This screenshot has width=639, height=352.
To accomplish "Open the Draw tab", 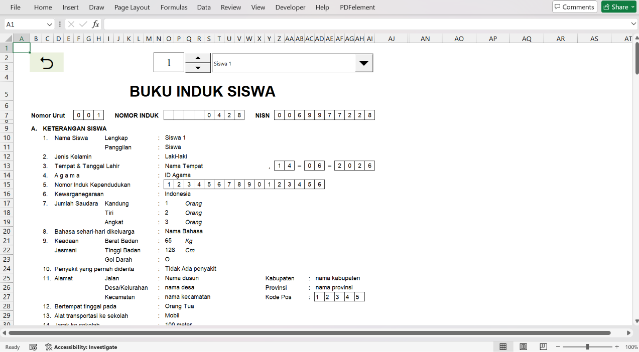I will pyautogui.click(x=96, y=8).
